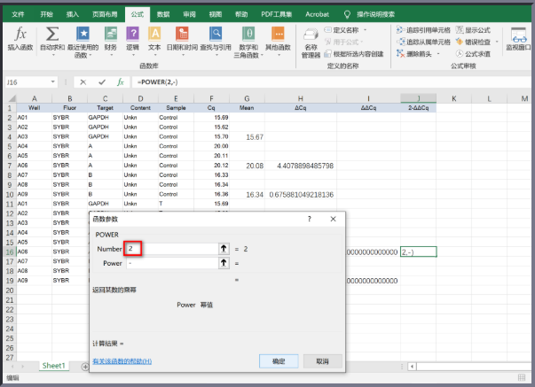Click status bar page view icon
This screenshot has height=387, width=535.
coord(522,377)
